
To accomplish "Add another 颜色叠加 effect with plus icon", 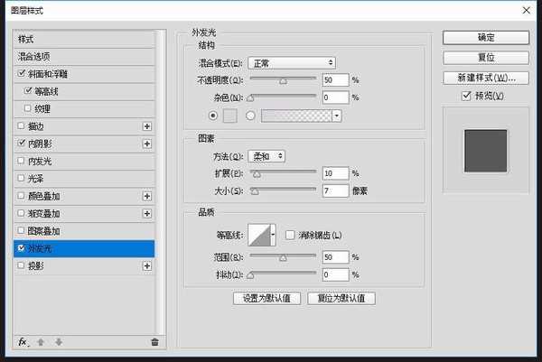I will click(x=147, y=196).
